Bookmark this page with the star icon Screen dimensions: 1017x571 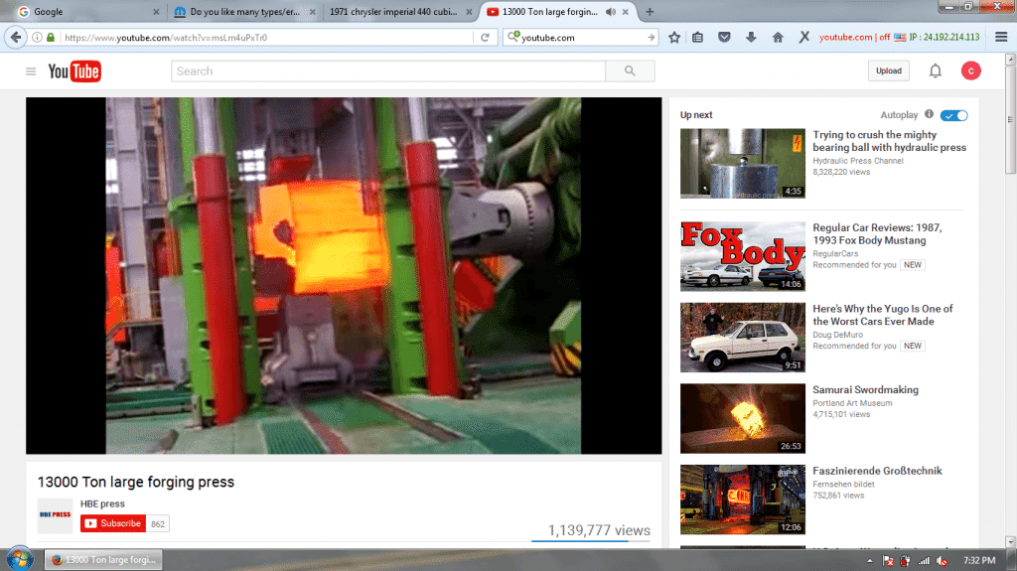[x=674, y=38]
